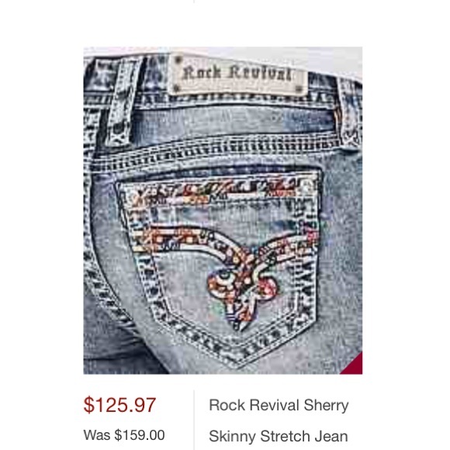This screenshot has height=450, width=450.
Task: Open the Rock Revival Sherry product title
Action: [279, 405]
